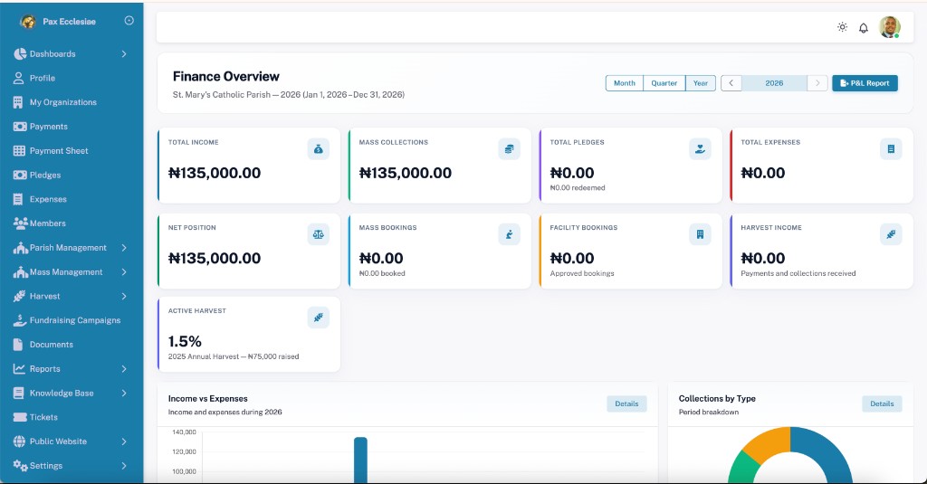This screenshot has height=484, width=927.
Task: Go to next year arrow
Action: (x=817, y=83)
